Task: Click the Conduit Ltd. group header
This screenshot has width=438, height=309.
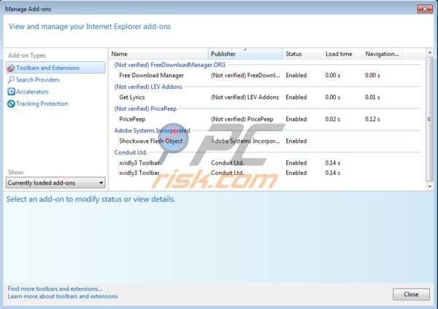Action: pyautogui.click(x=131, y=152)
